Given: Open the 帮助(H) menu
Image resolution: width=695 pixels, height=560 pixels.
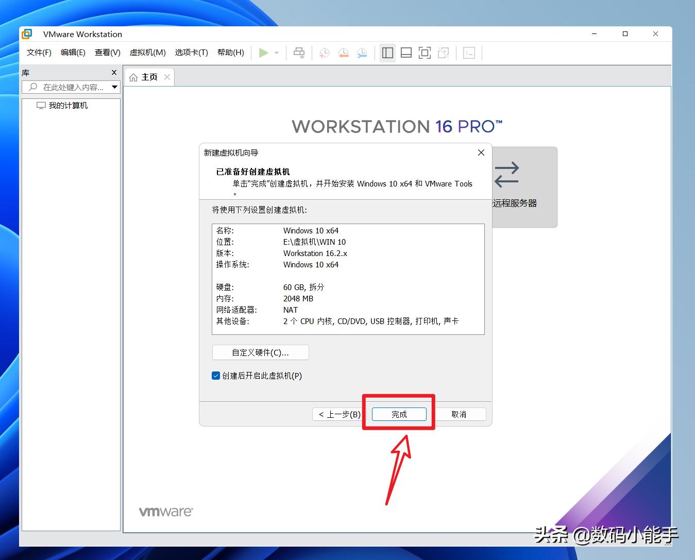Looking at the screenshot, I should coord(230,52).
